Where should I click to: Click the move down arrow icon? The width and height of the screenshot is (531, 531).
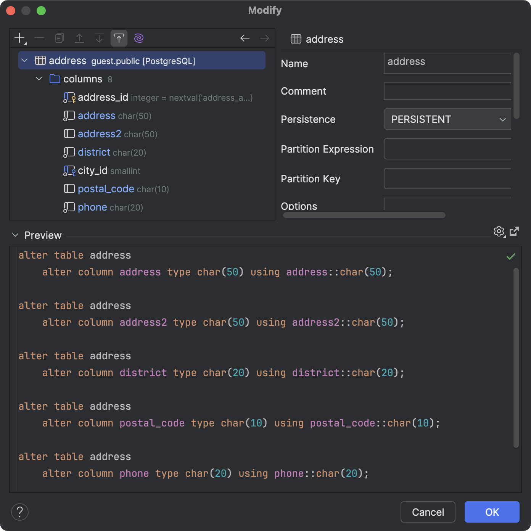99,38
